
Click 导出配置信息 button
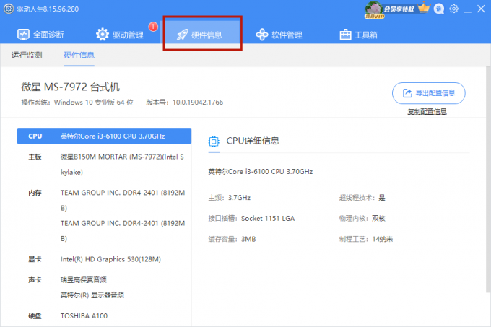429,93
